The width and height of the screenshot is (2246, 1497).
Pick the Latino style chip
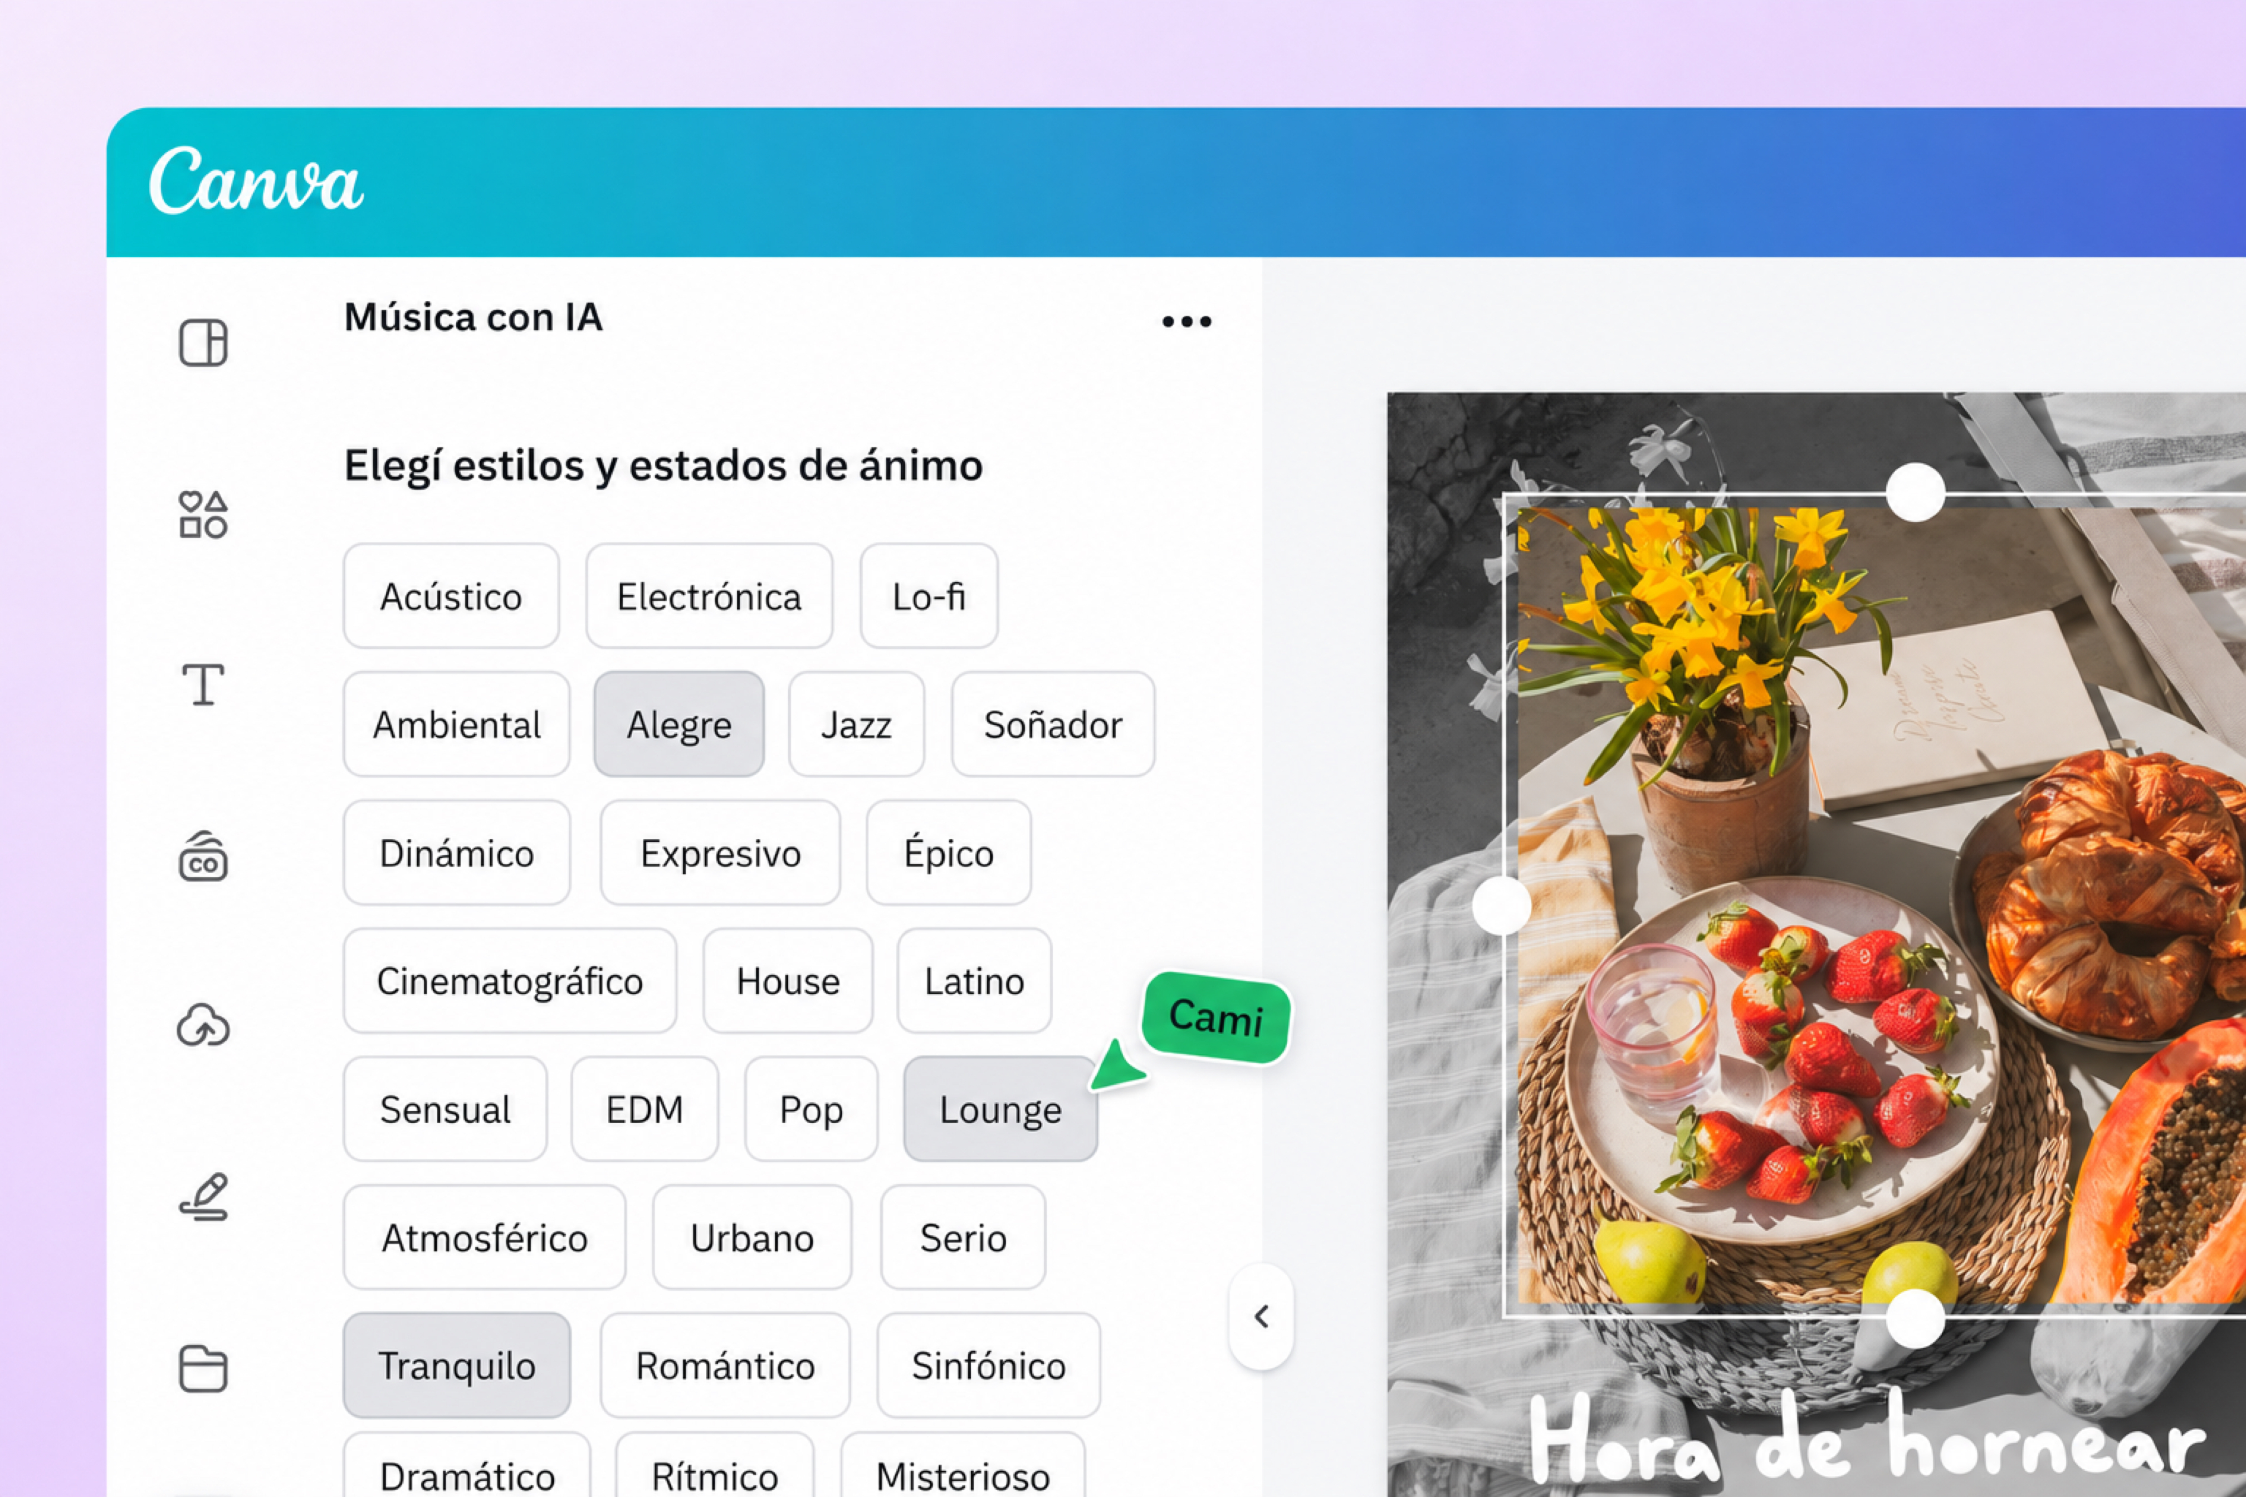coord(974,981)
